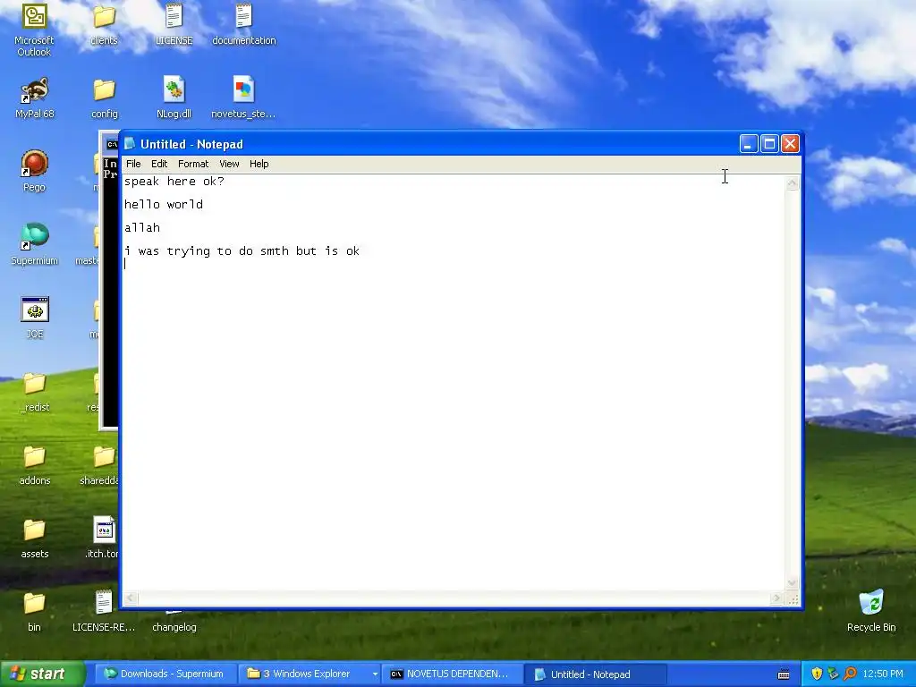Click the line 'speak here ok?'
This screenshot has width=916, height=687.
(174, 182)
